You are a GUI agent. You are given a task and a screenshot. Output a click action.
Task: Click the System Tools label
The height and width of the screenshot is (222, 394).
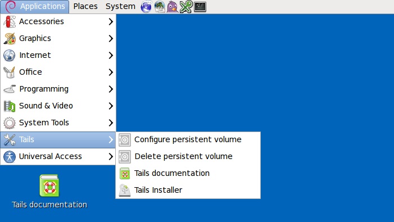pyautogui.click(x=44, y=123)
